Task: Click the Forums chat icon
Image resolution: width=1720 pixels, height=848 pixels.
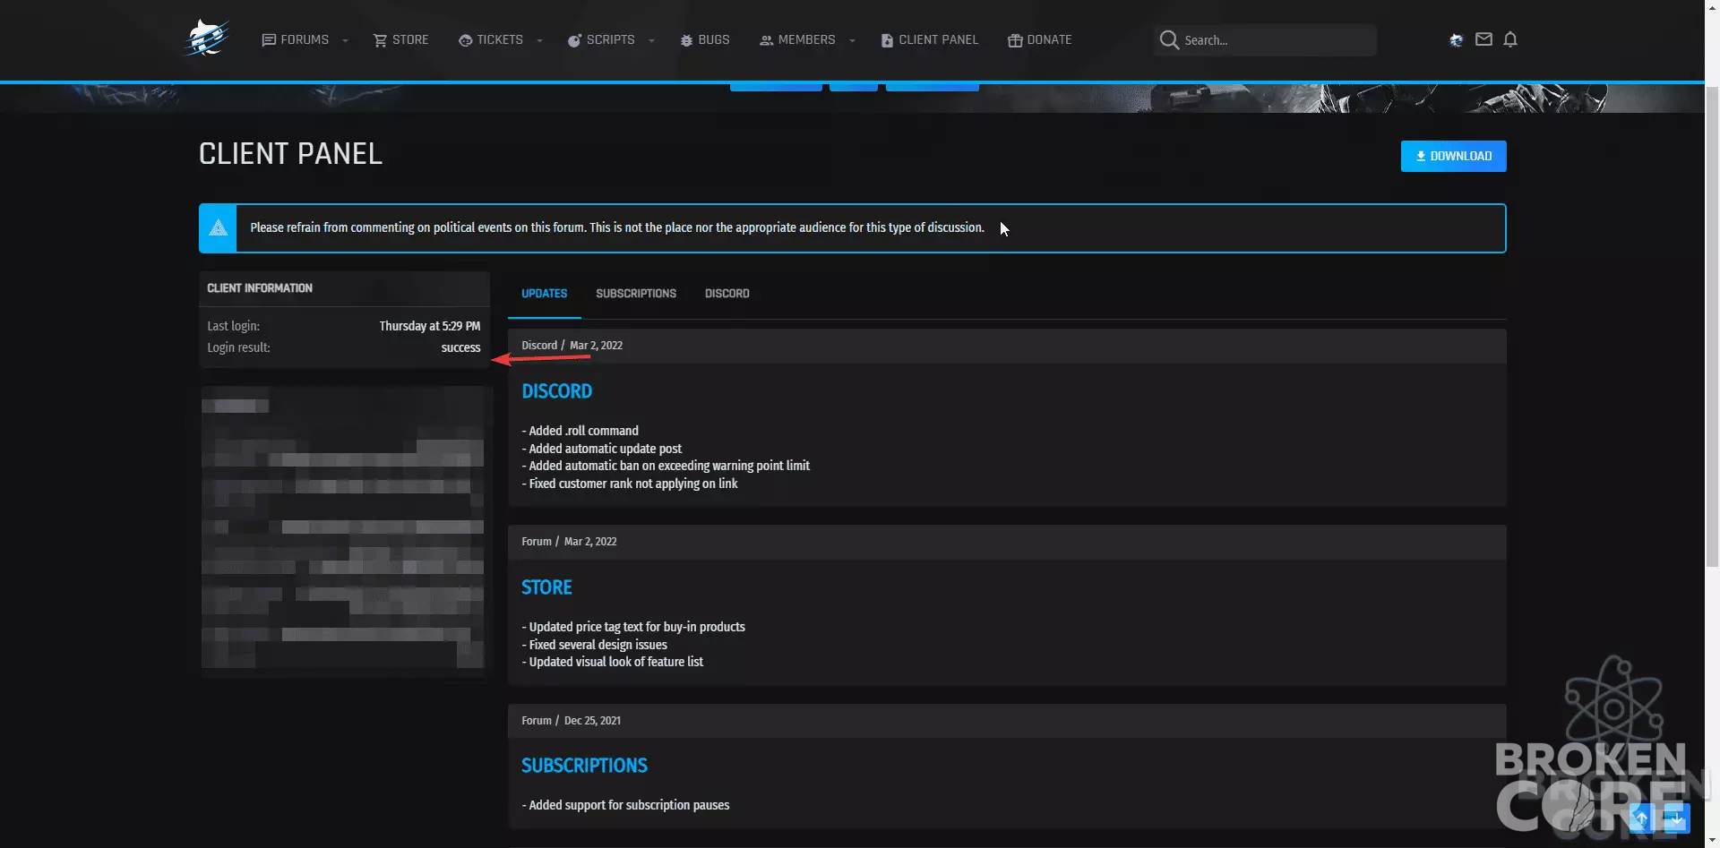Action: tap(269, 40)
